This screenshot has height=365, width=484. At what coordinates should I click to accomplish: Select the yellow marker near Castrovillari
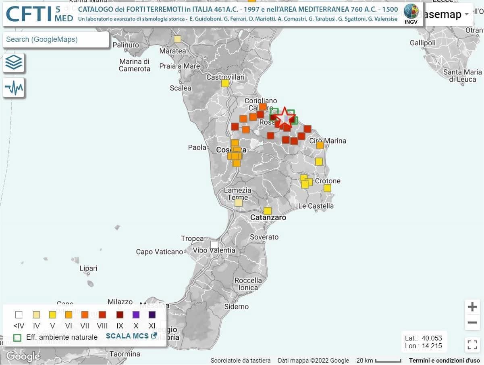pyautogui.click(x=225, y=83)
